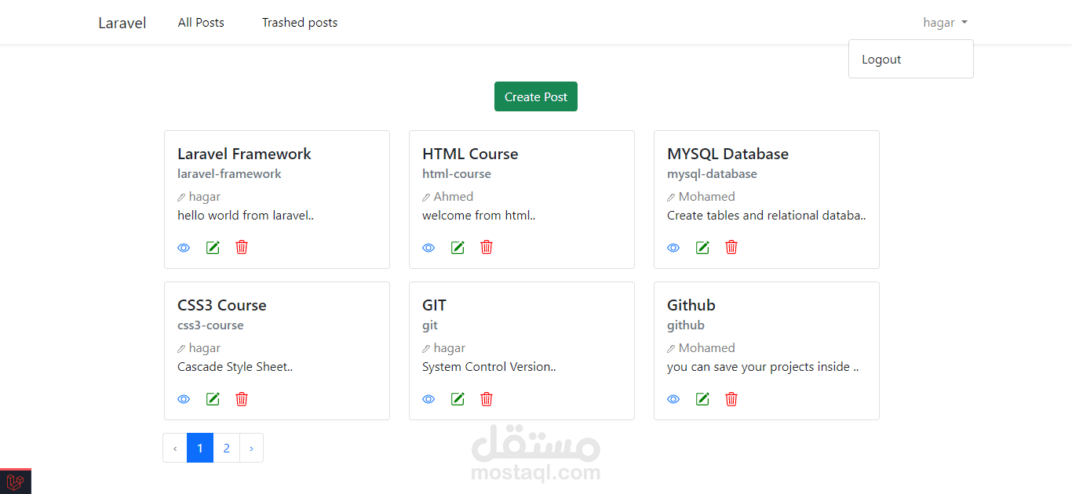Go to the Laravel brand home link

pos(122,23)
